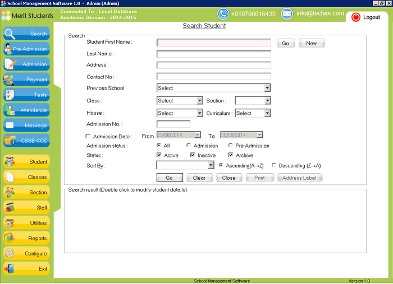Select the Pre-Admission status radio button
The height and width of the screenshot is (284, 393).
tap(230, 146)
